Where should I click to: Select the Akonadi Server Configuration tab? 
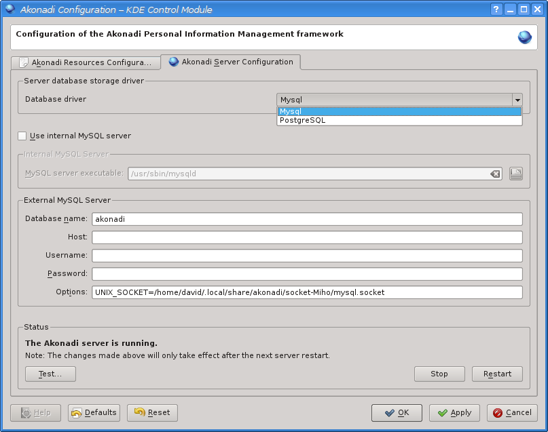pos(231,62)
